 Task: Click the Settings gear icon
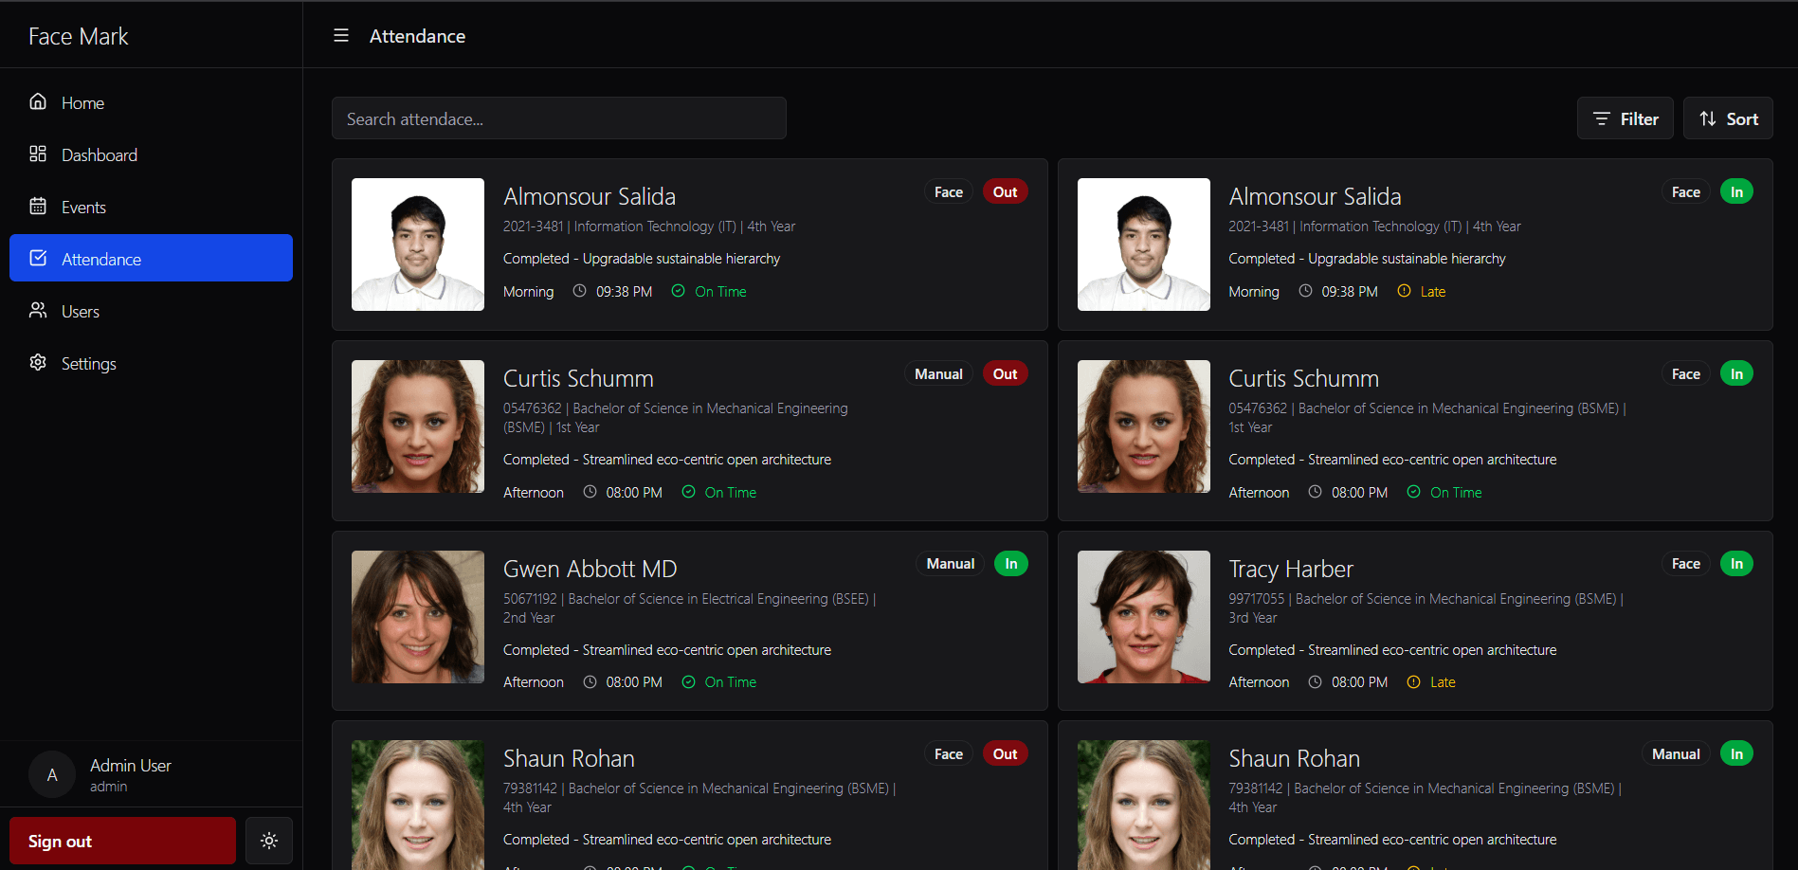click(x=38, y=362)
